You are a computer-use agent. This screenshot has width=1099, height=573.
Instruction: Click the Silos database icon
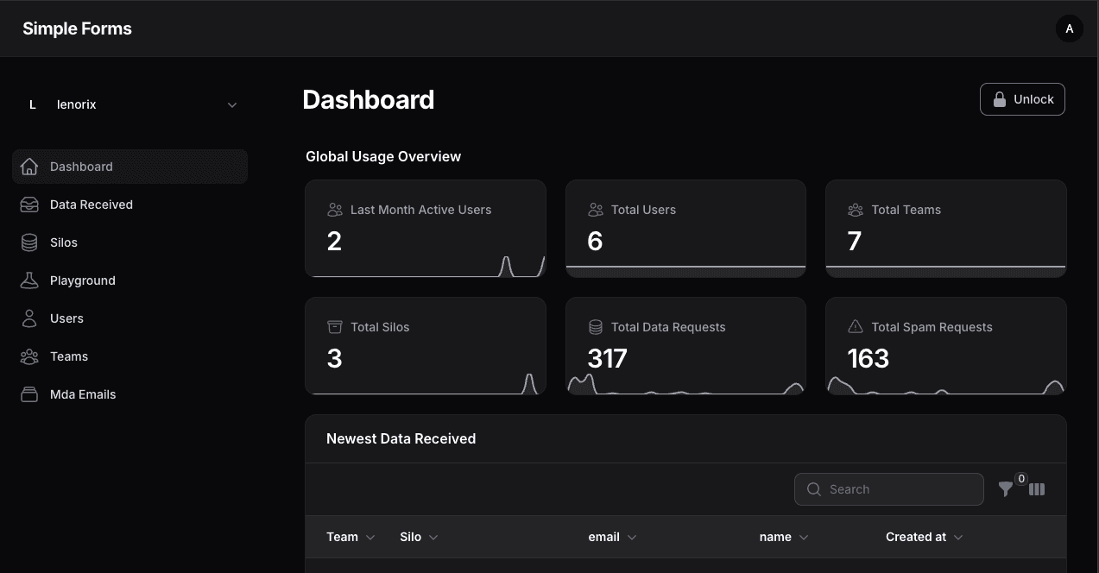click(x=29, y=242)
